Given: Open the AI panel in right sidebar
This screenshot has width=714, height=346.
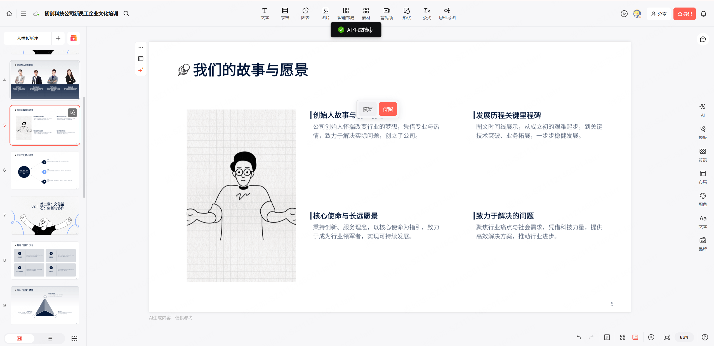Looking at the screenshot, I should [703, 109].
